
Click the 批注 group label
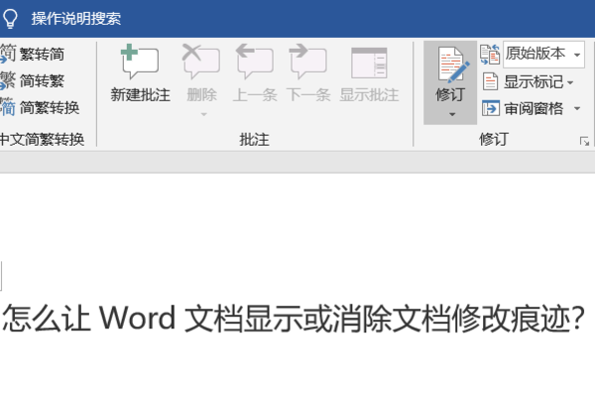pyautogui.click(x=254, y=139)
